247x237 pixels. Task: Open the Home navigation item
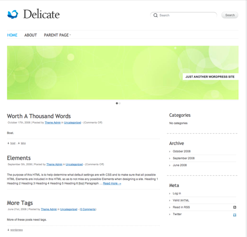pos(12,35)
